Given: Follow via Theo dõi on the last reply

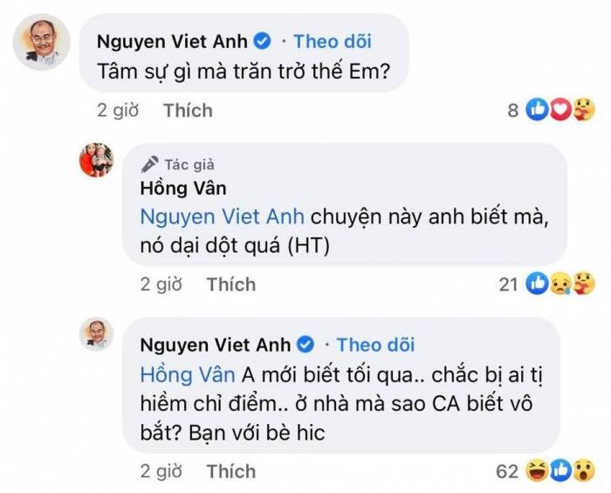Looking at the screenshot, I should coord(375,345).
